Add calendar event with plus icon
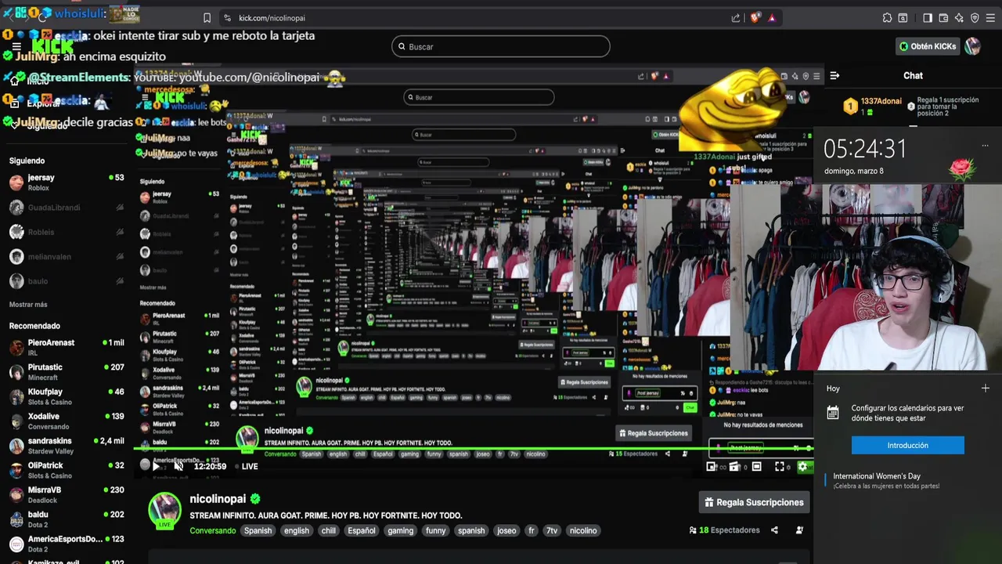 pos(986,389)
